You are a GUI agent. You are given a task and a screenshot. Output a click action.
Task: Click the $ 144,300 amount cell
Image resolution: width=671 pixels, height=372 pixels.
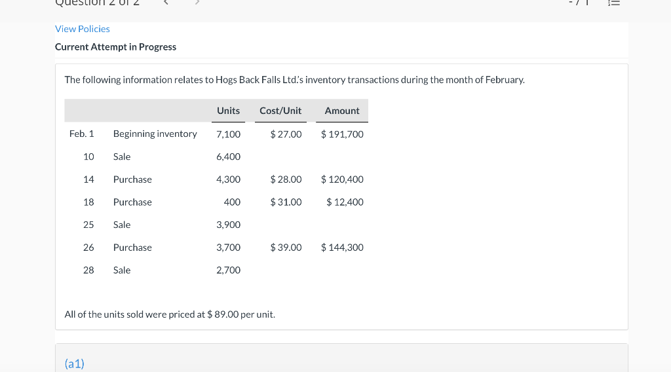(342, 248)
